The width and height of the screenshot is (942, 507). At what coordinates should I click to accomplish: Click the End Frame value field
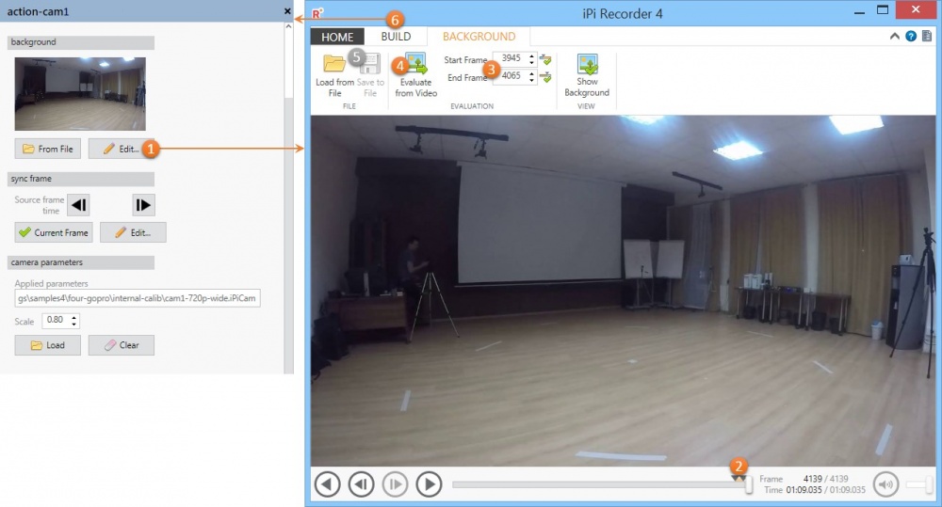(512, 76)
